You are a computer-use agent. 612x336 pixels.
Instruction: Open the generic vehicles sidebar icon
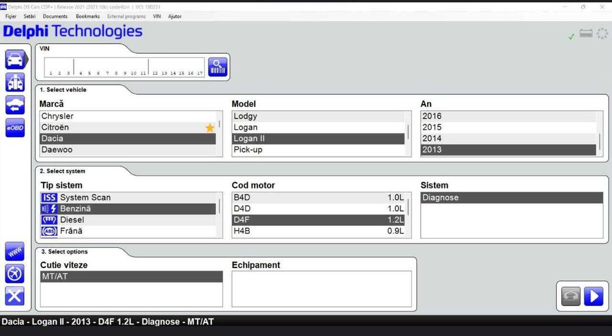click(15, 83)
